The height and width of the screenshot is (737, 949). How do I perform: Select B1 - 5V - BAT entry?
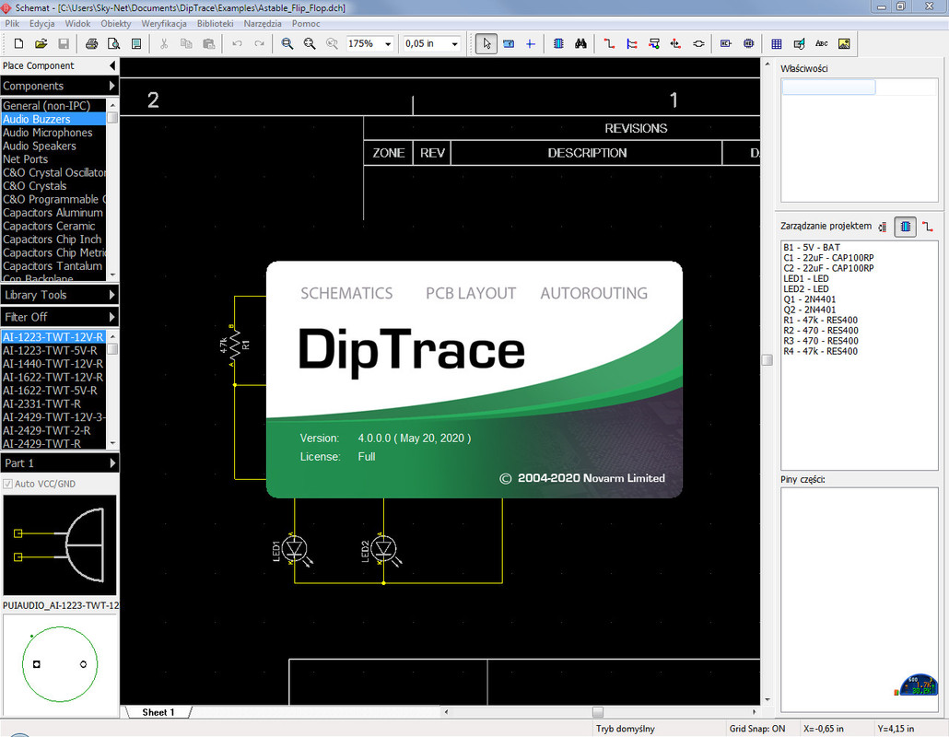812,247
